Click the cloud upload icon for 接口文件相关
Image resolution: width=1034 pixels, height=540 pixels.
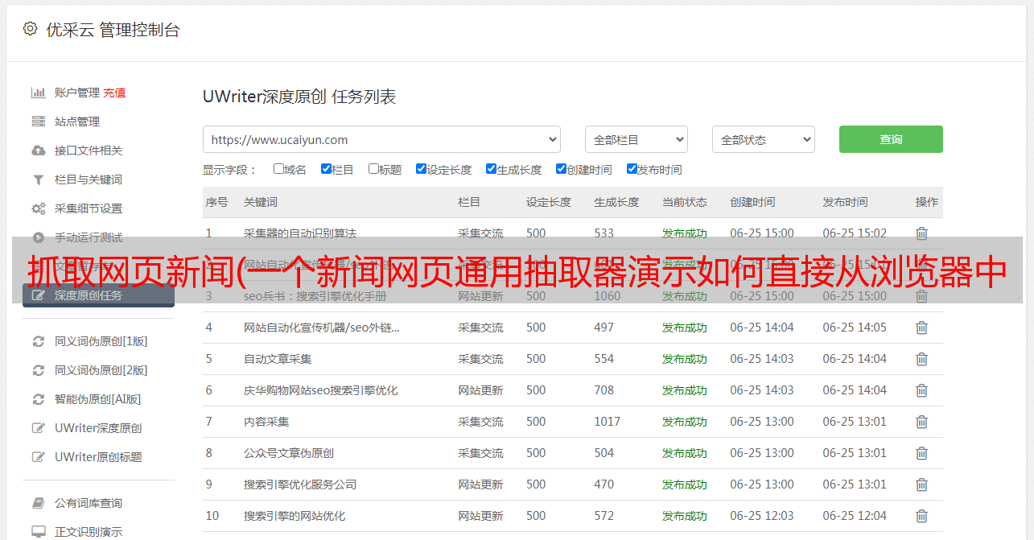(x=38, y=150)
